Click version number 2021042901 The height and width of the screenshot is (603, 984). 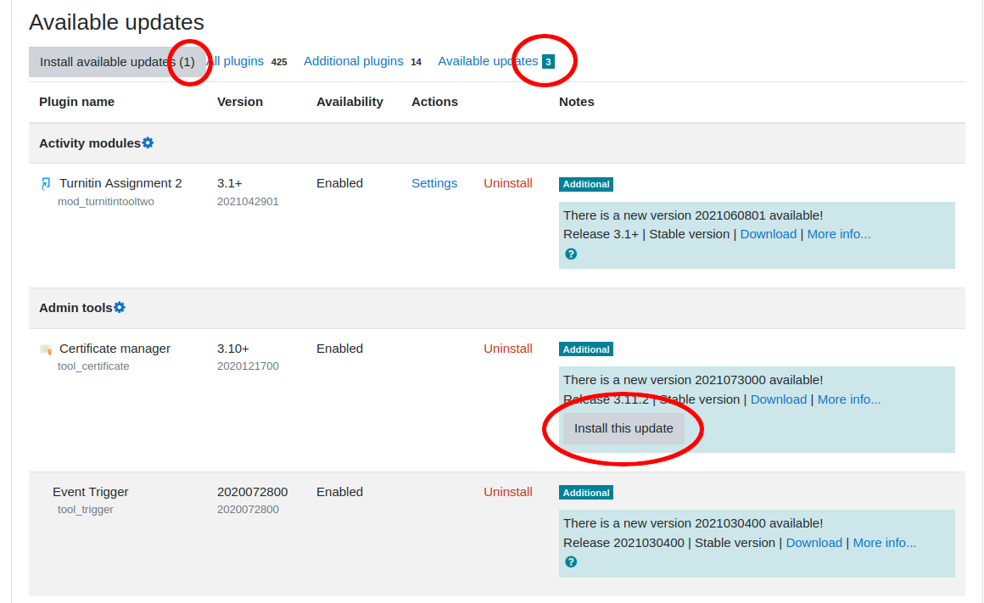click(248, 201)
